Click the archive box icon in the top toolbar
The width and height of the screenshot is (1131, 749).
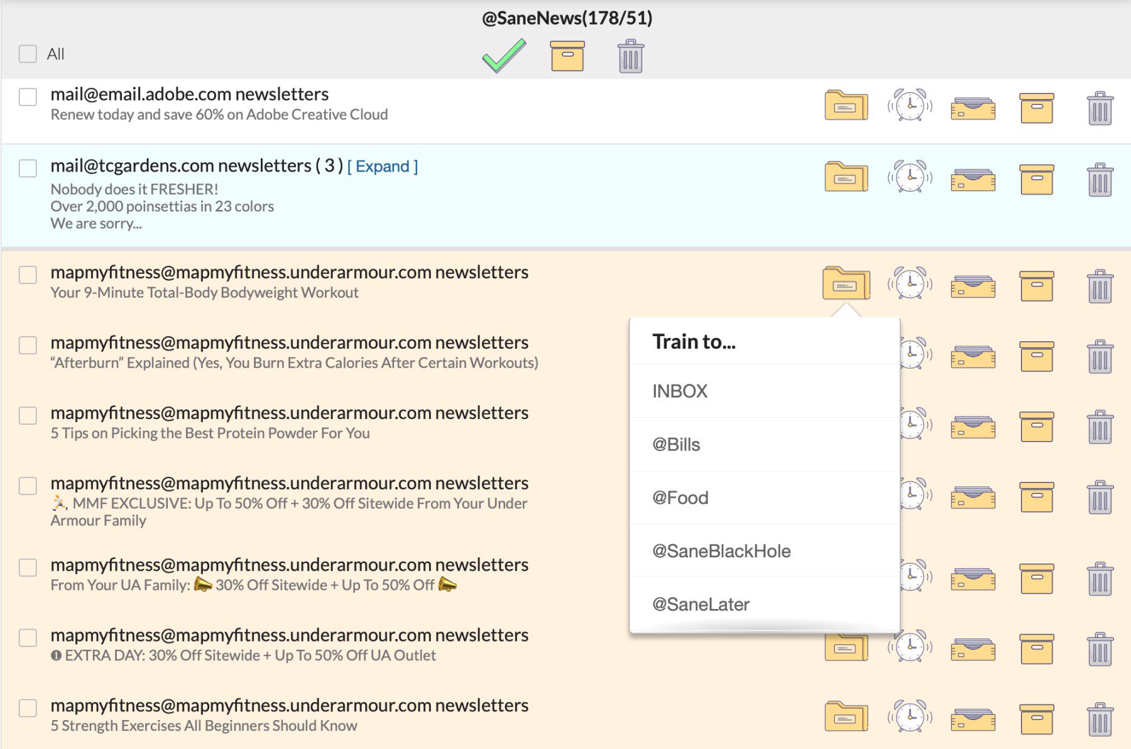tap(566, 55)
